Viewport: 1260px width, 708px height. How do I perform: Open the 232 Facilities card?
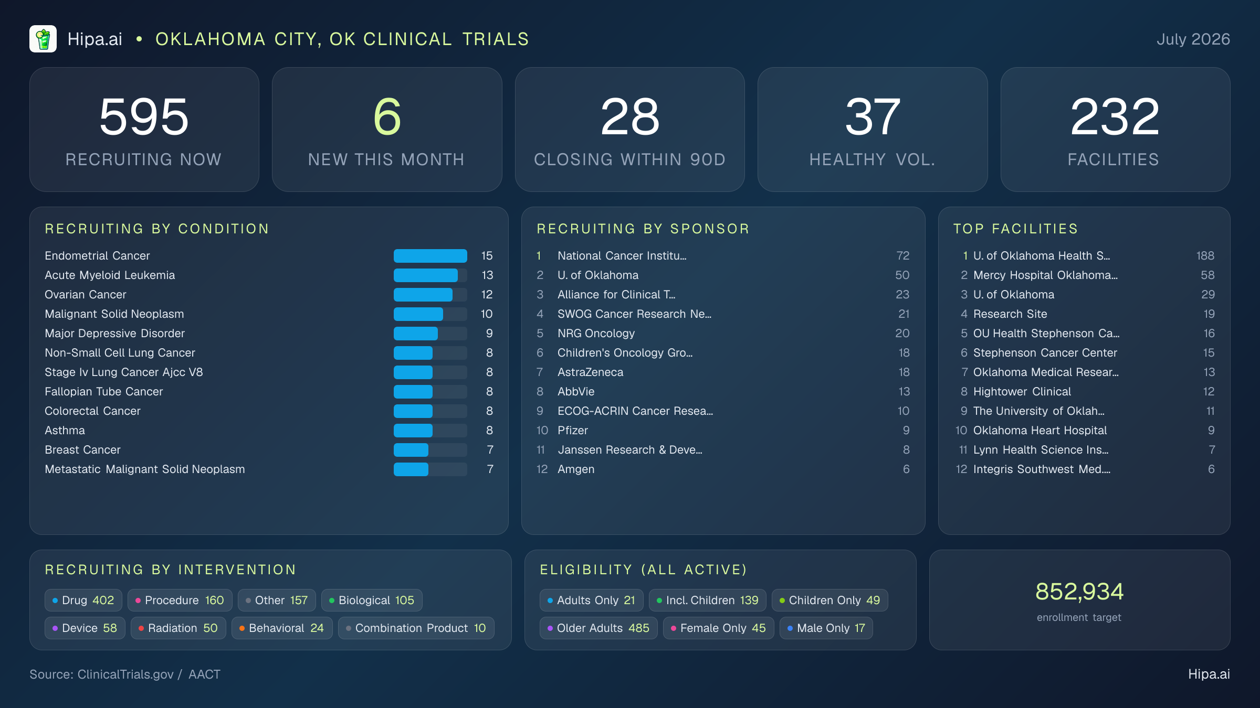1116,130
